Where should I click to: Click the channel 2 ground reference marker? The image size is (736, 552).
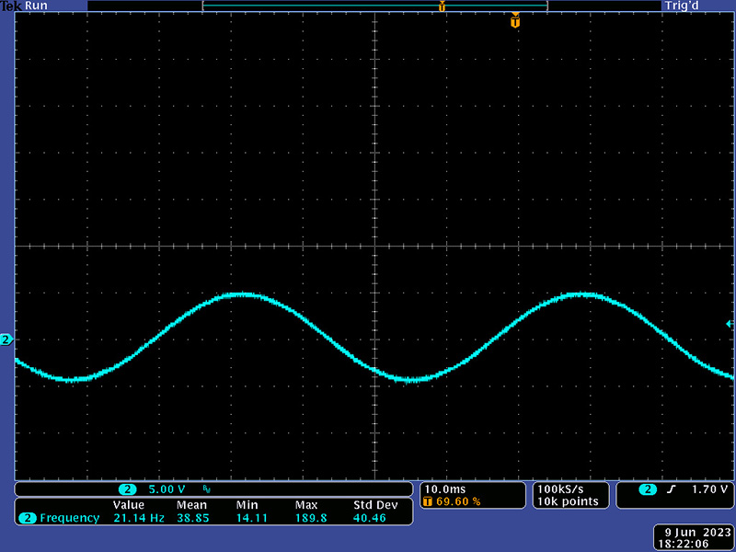[6, 340]
